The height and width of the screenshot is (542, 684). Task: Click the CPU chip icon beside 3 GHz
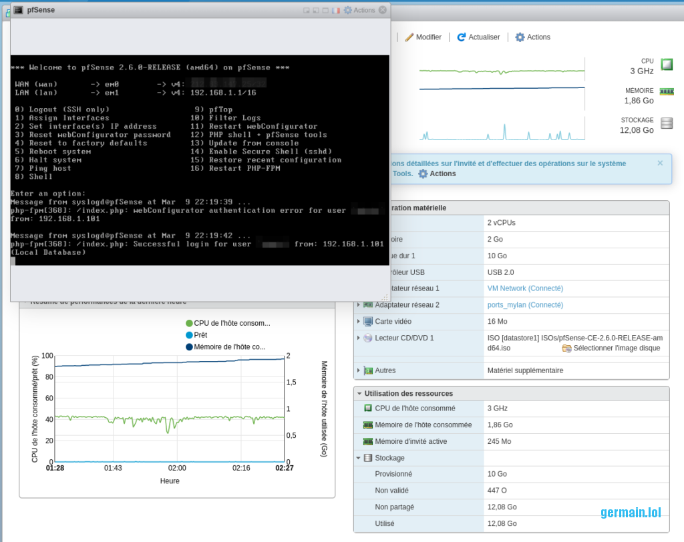(666, 65)
